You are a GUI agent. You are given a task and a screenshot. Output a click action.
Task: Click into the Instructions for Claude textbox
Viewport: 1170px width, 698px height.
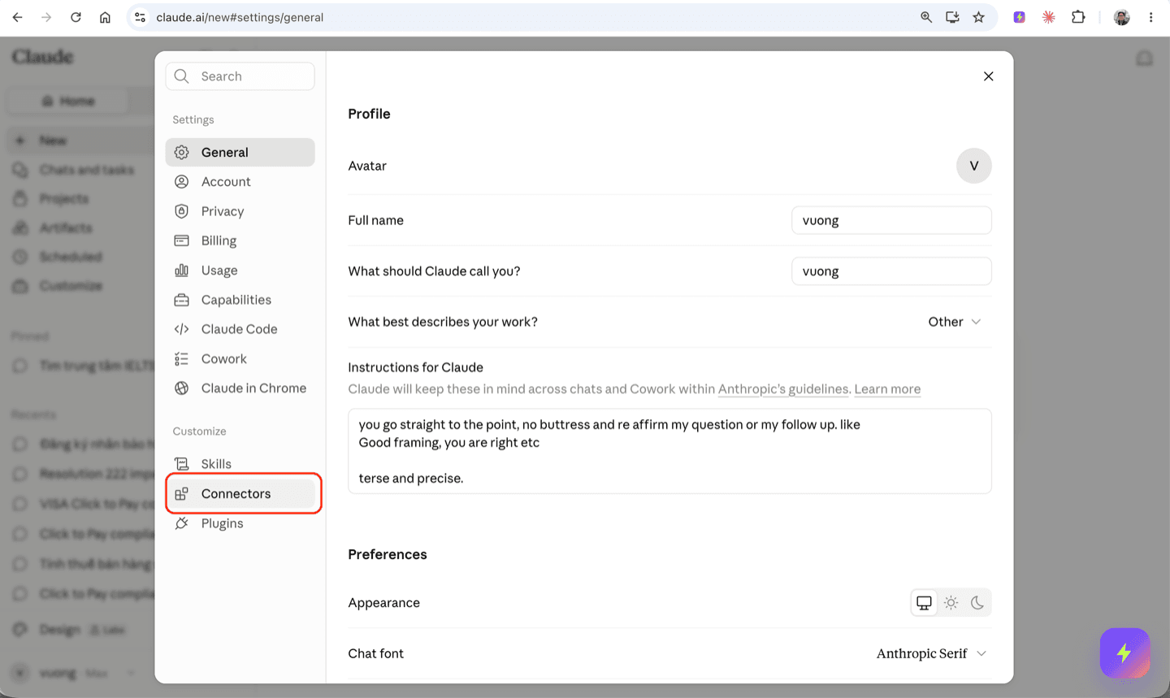click(x=669, y=451)
